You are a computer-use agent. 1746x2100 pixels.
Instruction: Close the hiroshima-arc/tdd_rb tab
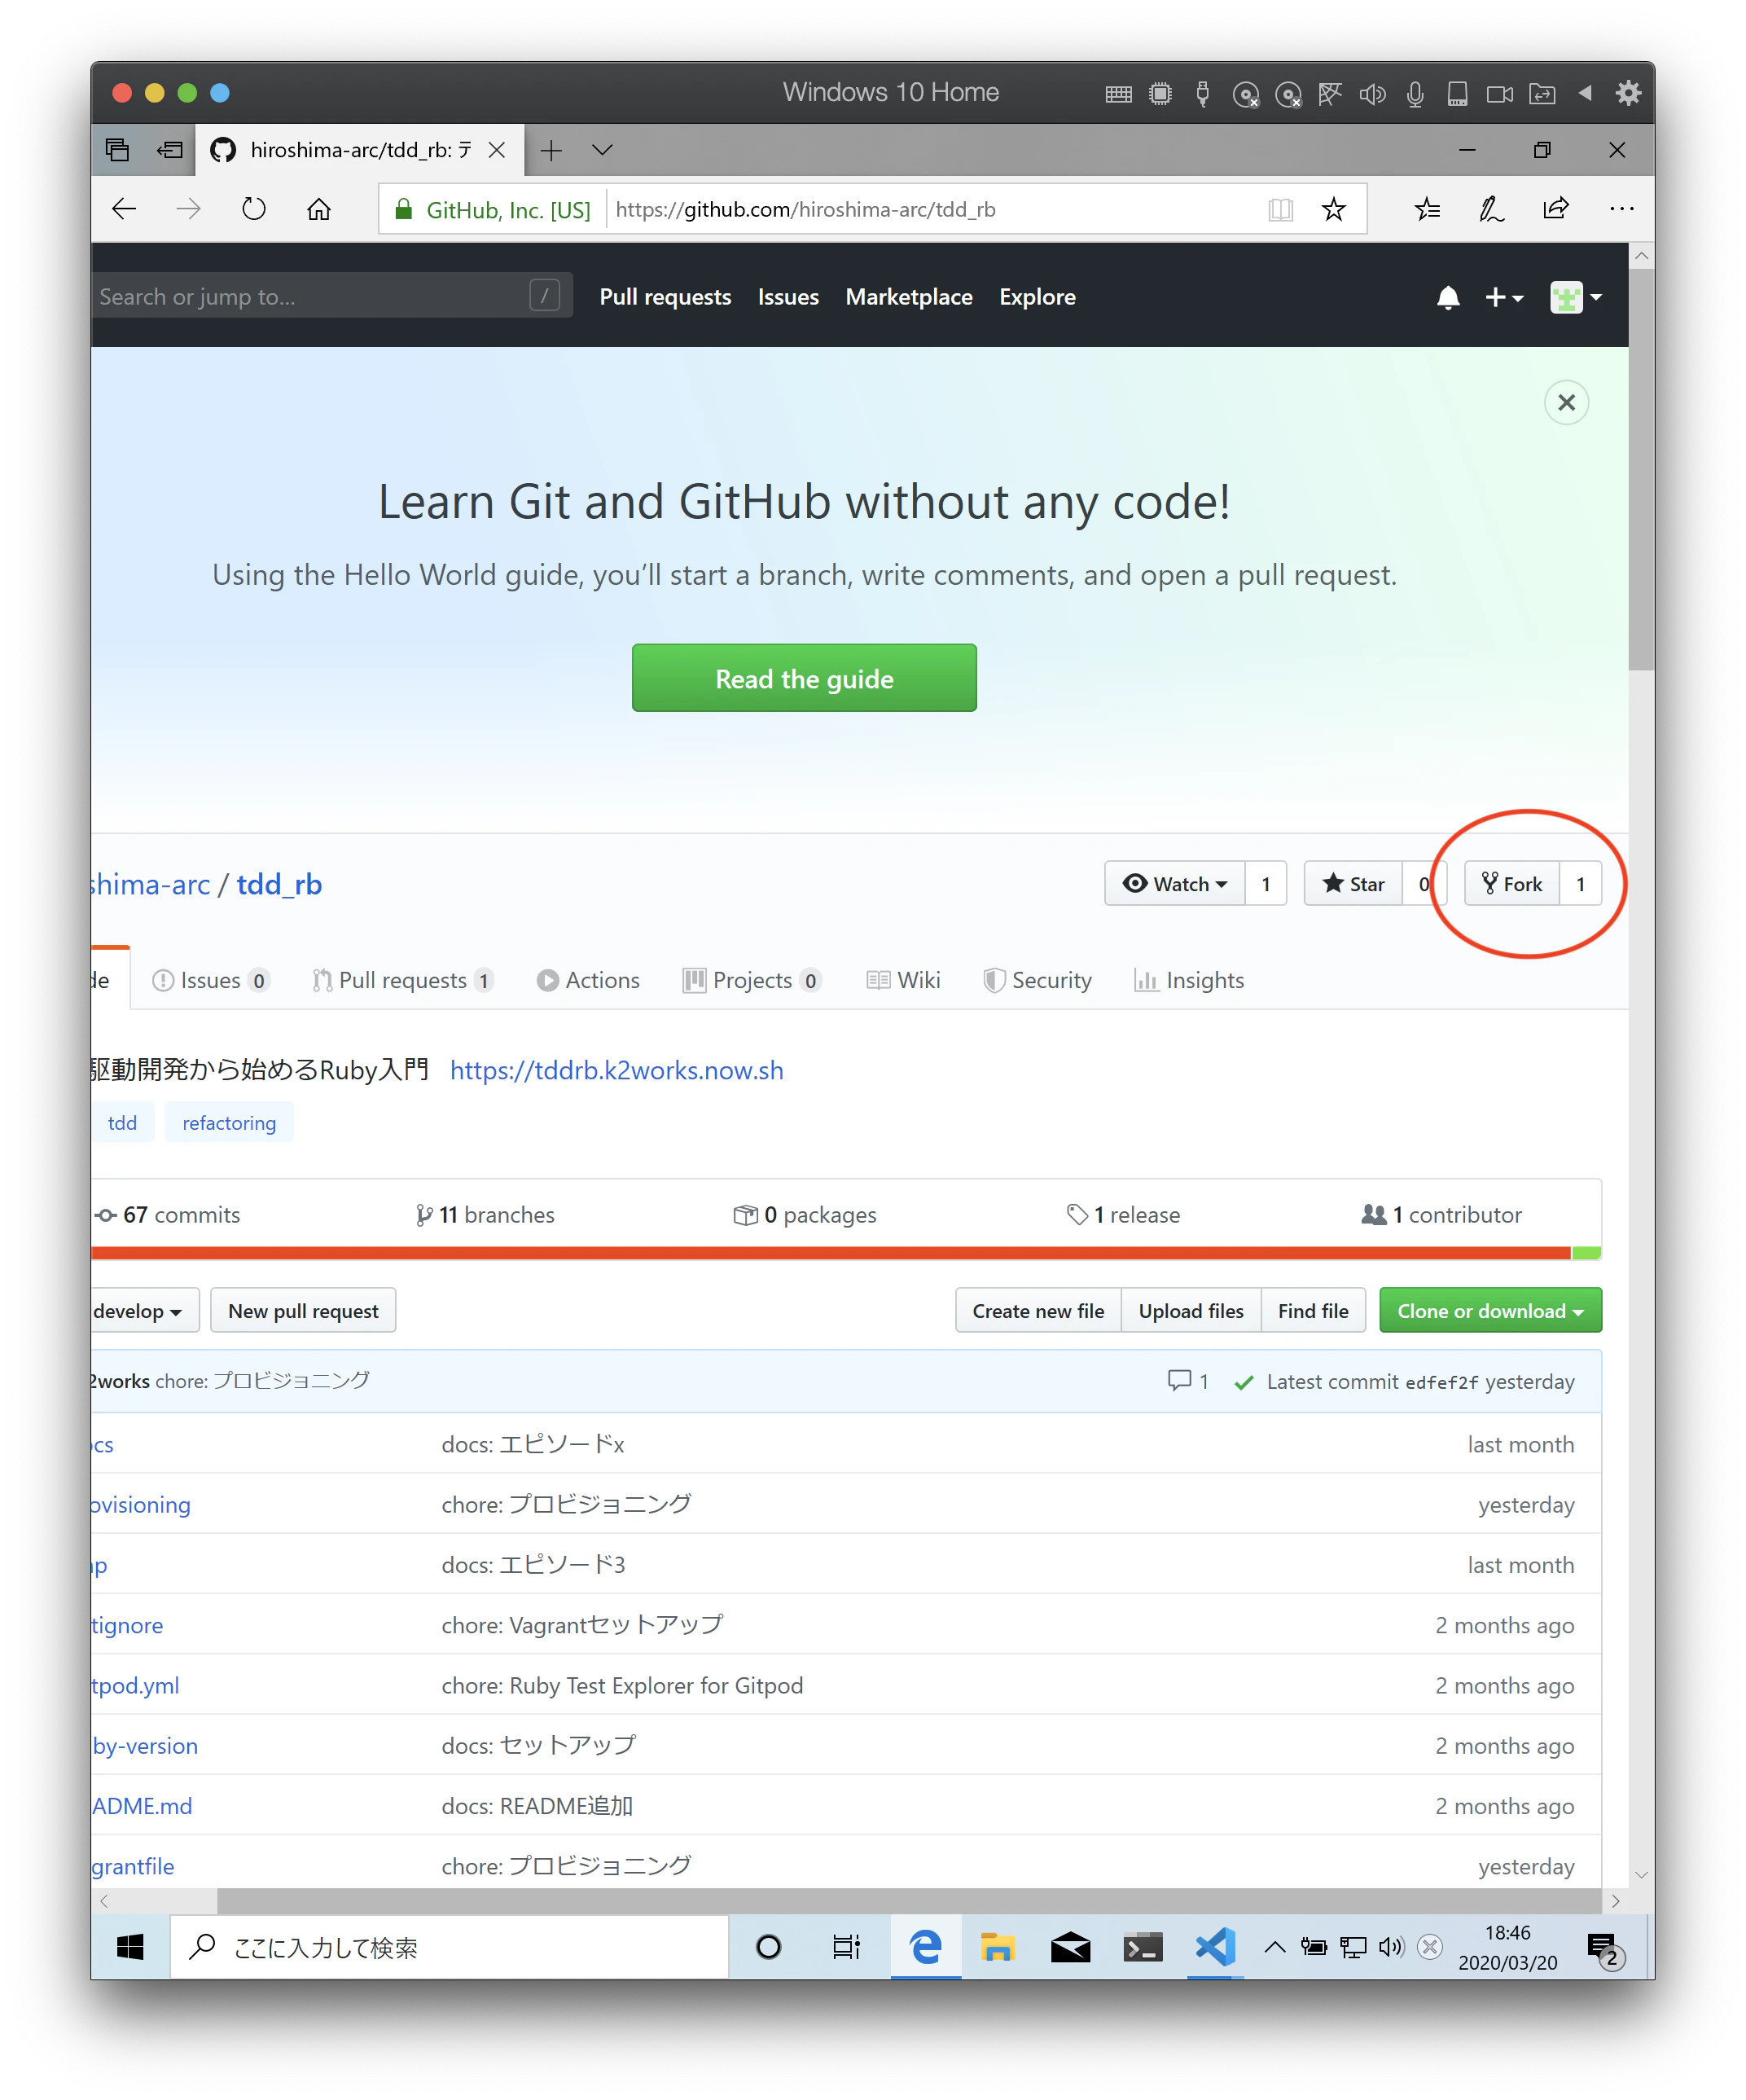coord(497,150)
